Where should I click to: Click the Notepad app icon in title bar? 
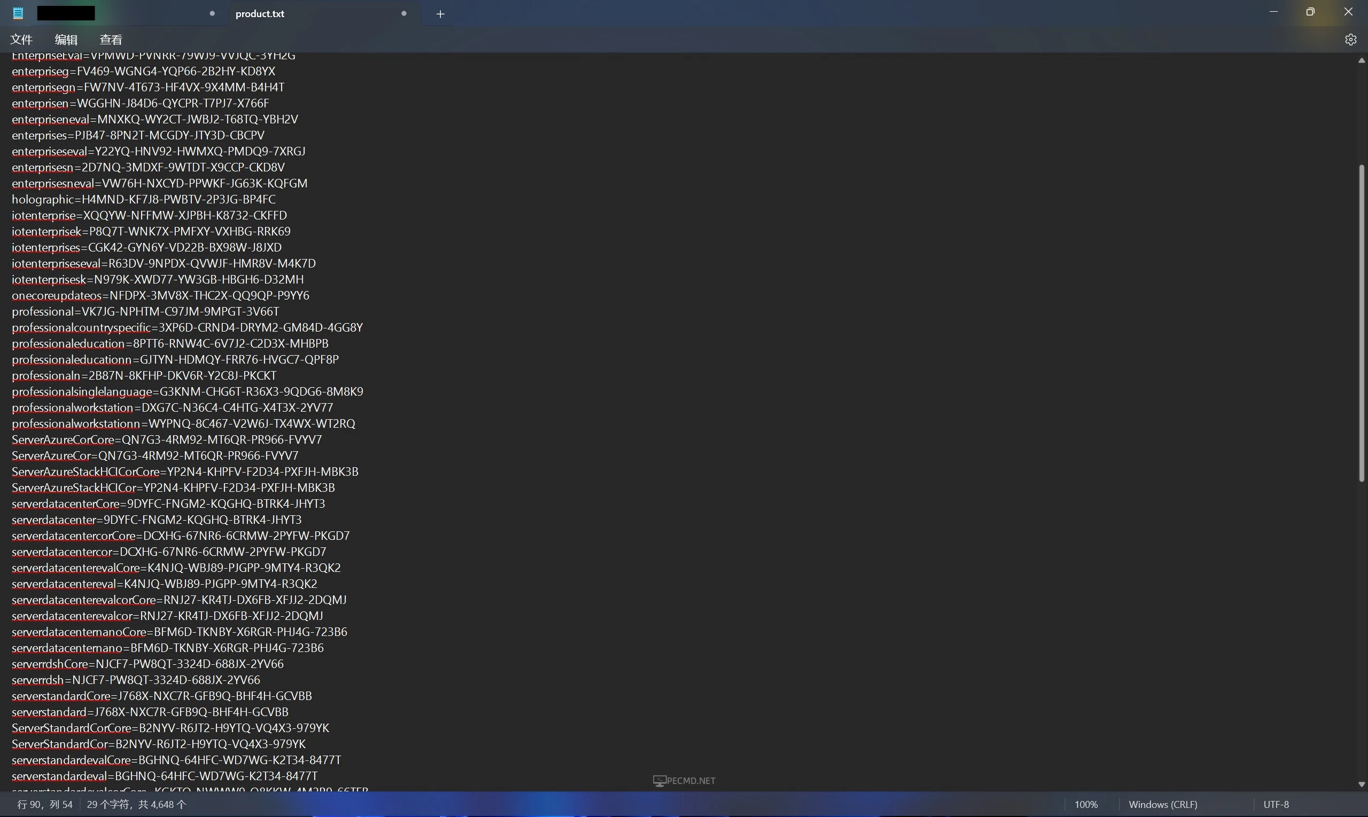coord(18,13)
